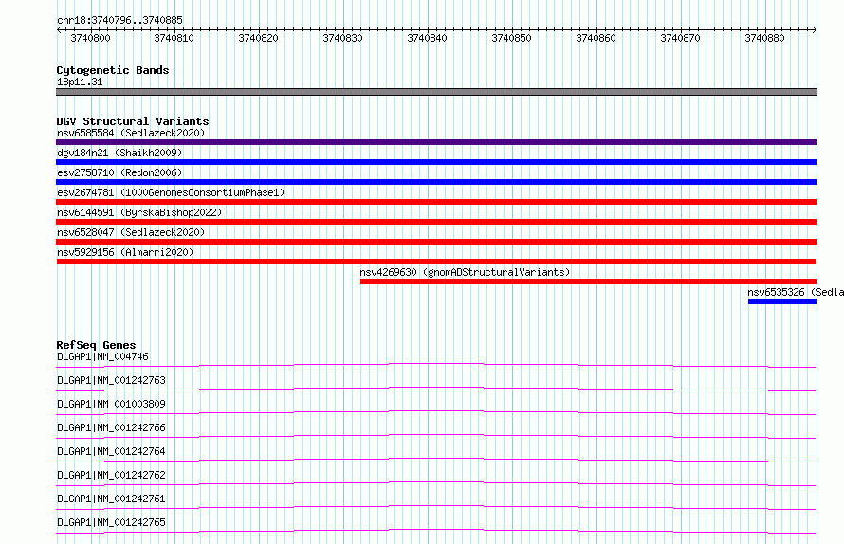Open variant label esv2758710 (Redon2006)
The image size is (844, 544).
[119, 172]
